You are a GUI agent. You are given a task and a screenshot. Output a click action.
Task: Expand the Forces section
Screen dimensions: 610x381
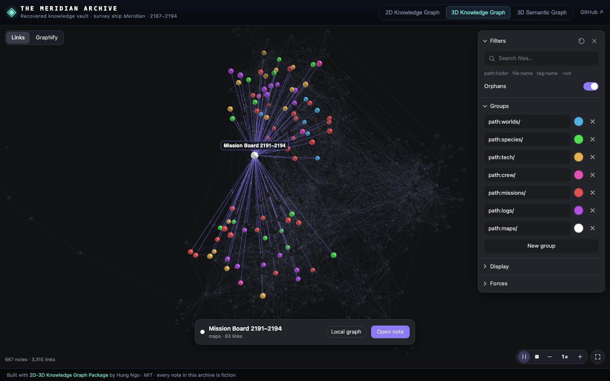coord(495,284)
